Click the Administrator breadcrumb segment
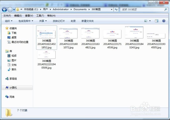Image resolution: width=170 pixels, height=120 pixels. click(61, 10)
